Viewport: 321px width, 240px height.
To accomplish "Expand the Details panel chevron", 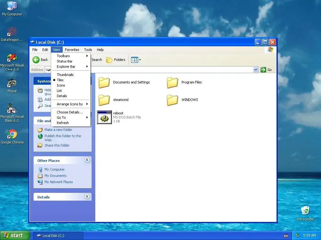I will pos(87,197).
